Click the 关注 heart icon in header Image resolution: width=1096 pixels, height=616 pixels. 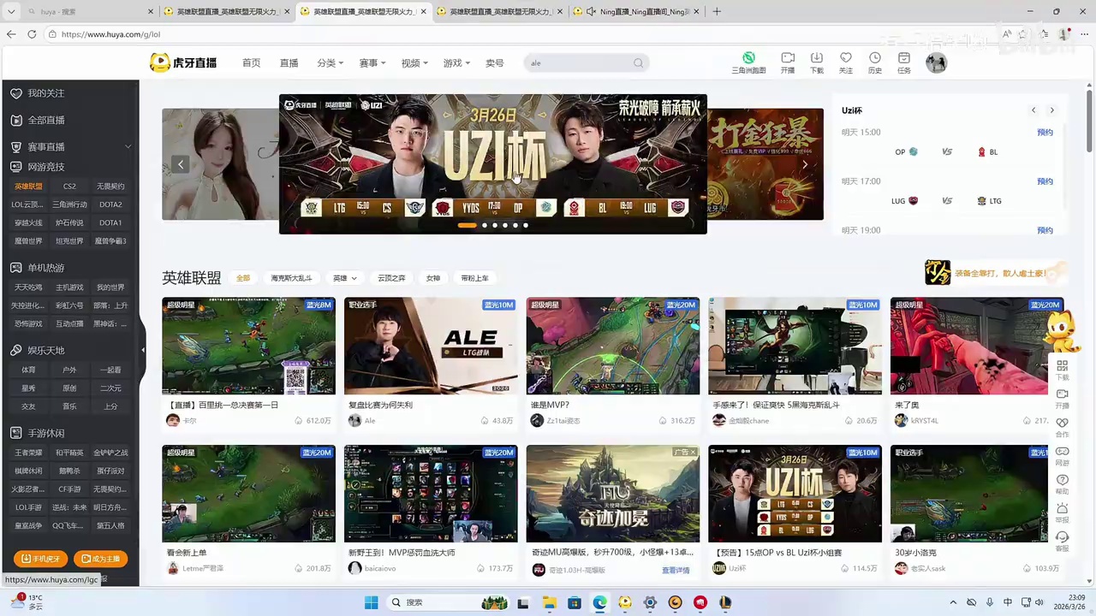point(845,59)
